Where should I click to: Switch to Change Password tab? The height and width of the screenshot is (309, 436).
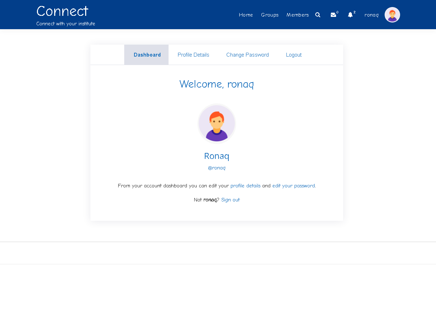248,55
